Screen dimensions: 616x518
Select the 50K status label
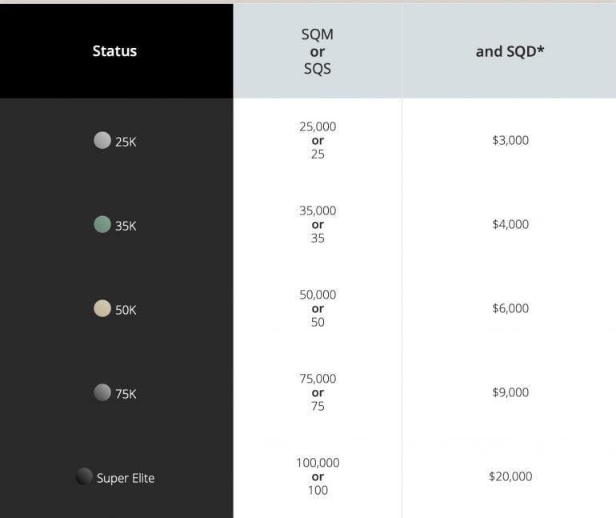126,310
